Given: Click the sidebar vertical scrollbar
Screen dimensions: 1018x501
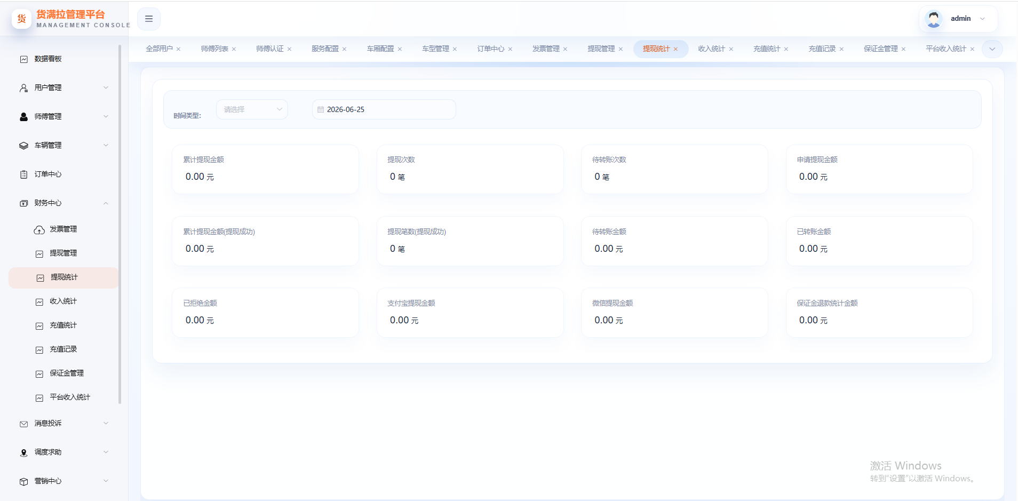Looking at the screenshot, I should tap(120, 224).
